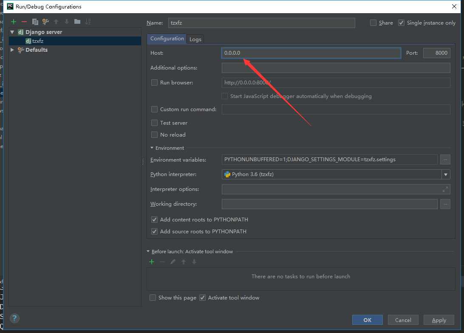Enable the Custom run command checkbox

pos(154,109)
